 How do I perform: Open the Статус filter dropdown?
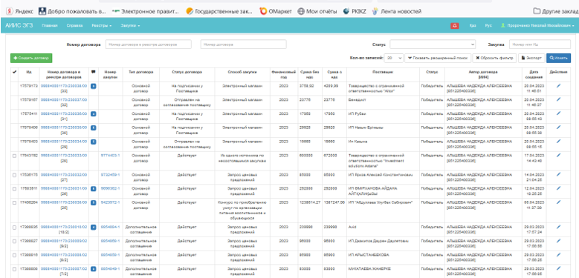click(433, 44)
